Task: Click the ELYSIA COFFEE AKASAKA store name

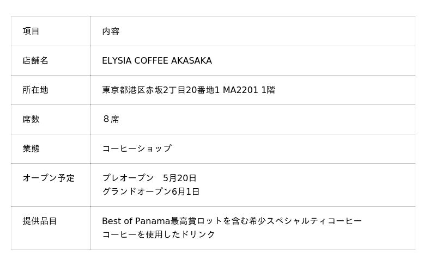Action: coord(157,60)
